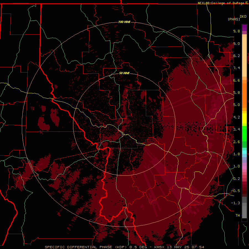
Task: Click the 5.0 scale value
Action: (x=237, y=105)
